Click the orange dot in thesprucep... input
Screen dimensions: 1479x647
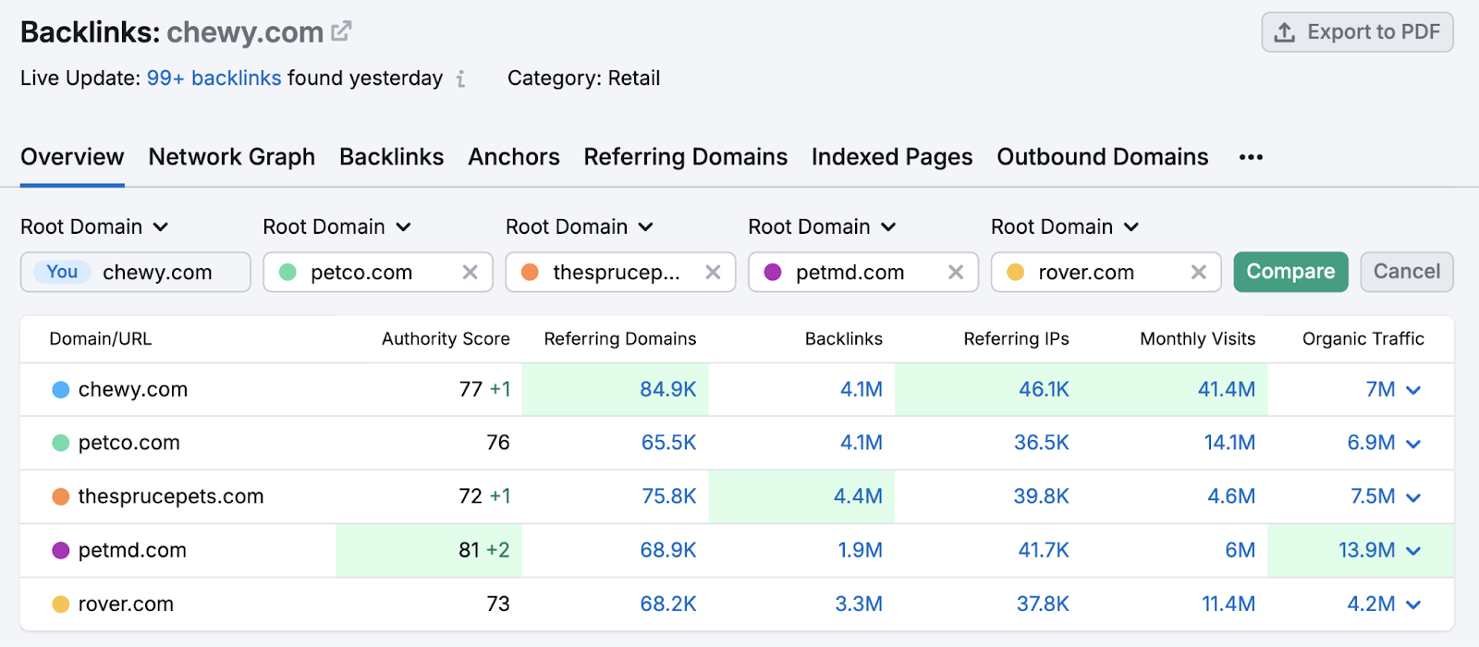[x=530, y=272]
